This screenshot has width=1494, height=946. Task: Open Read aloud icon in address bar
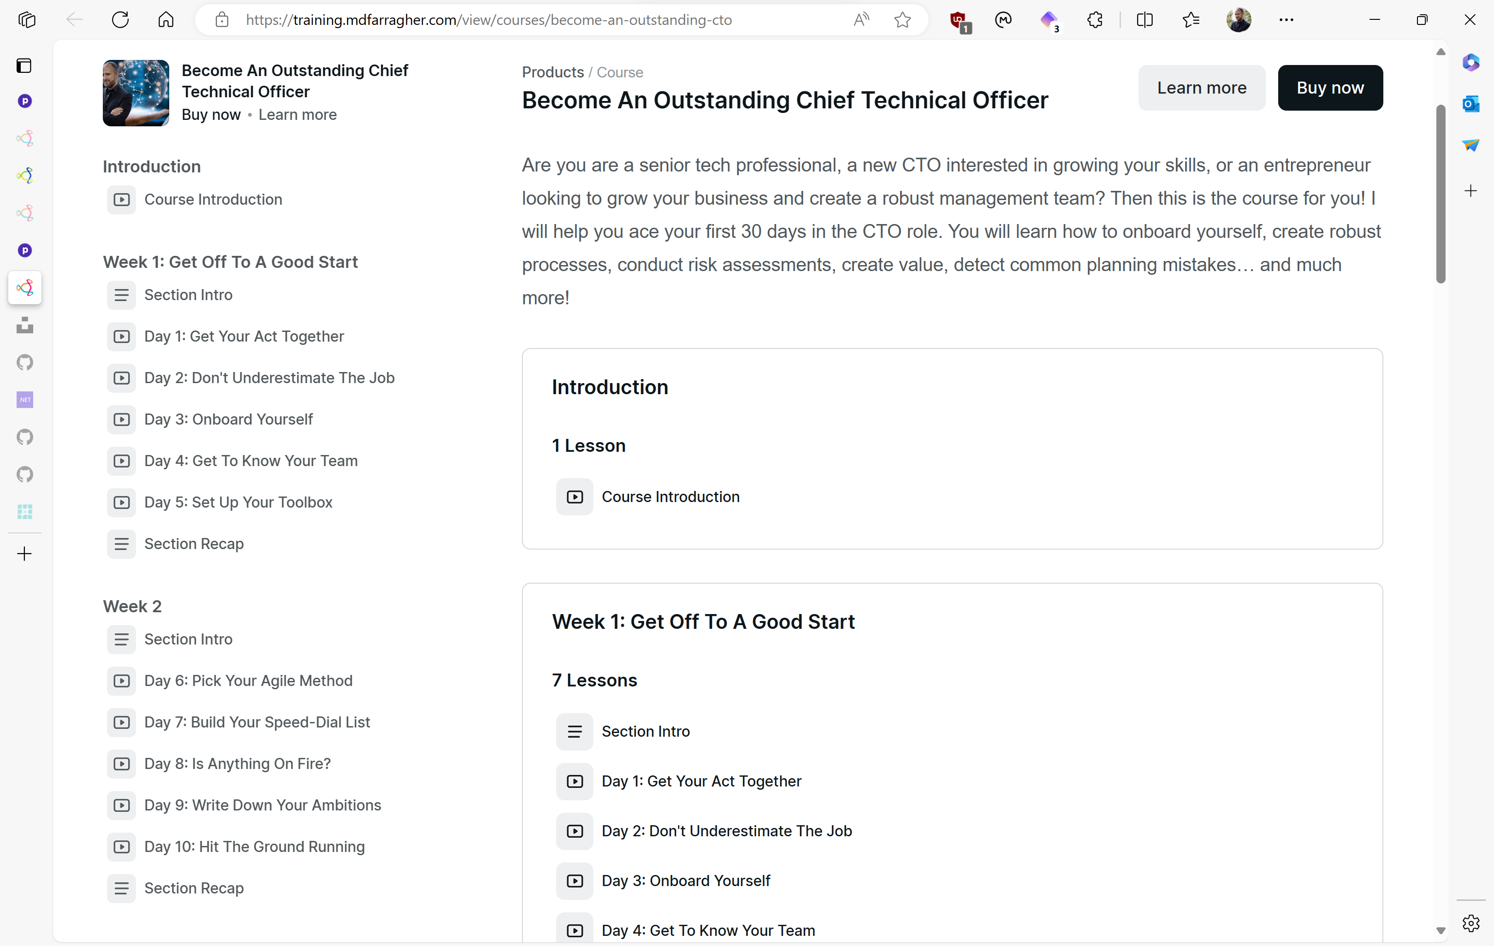860,20
